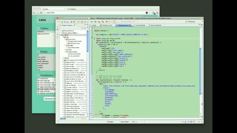The width and height of the screenshot is (237, 133).
Task: Click the Debug launch icon in Eclipse toolbar
Action: (92, 22)
